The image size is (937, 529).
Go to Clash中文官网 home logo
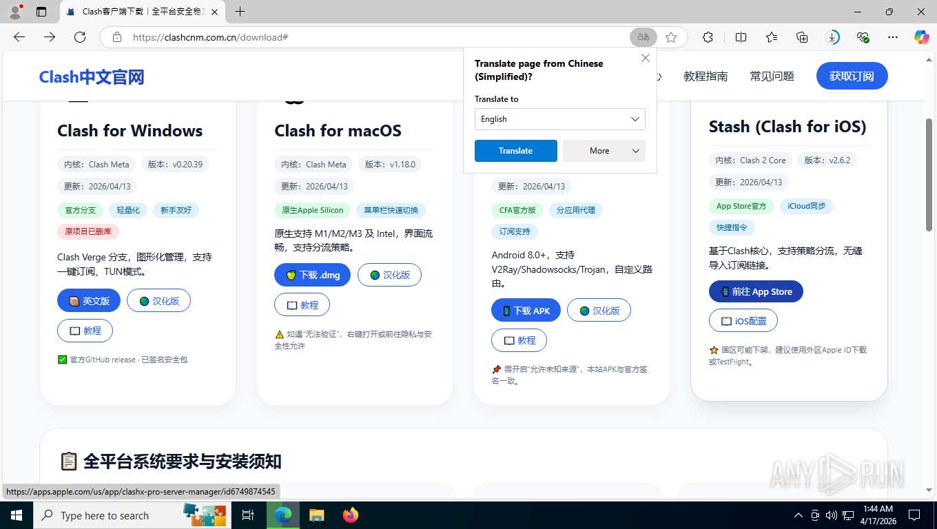pos(92,77)
